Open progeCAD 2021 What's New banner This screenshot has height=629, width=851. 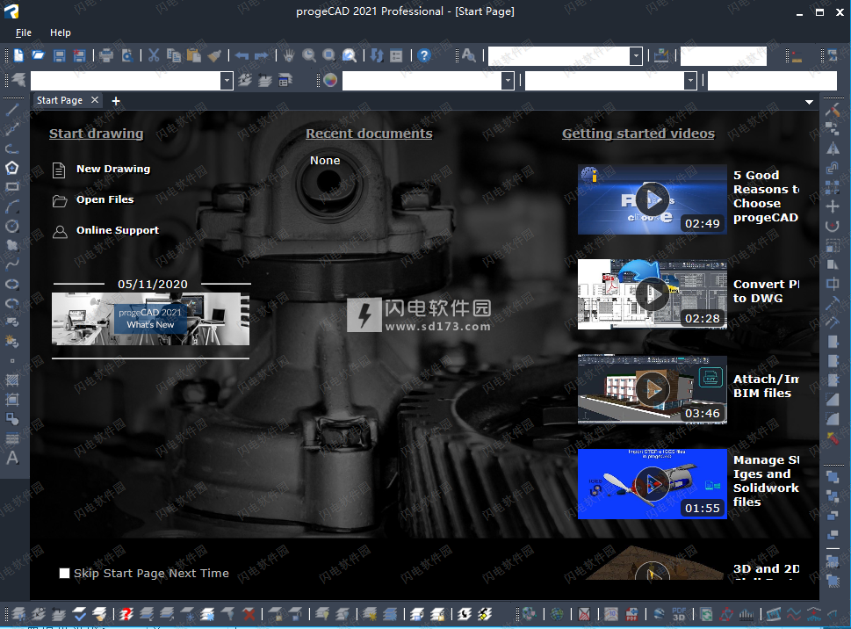pyautogui.click(x=150, y=319)
